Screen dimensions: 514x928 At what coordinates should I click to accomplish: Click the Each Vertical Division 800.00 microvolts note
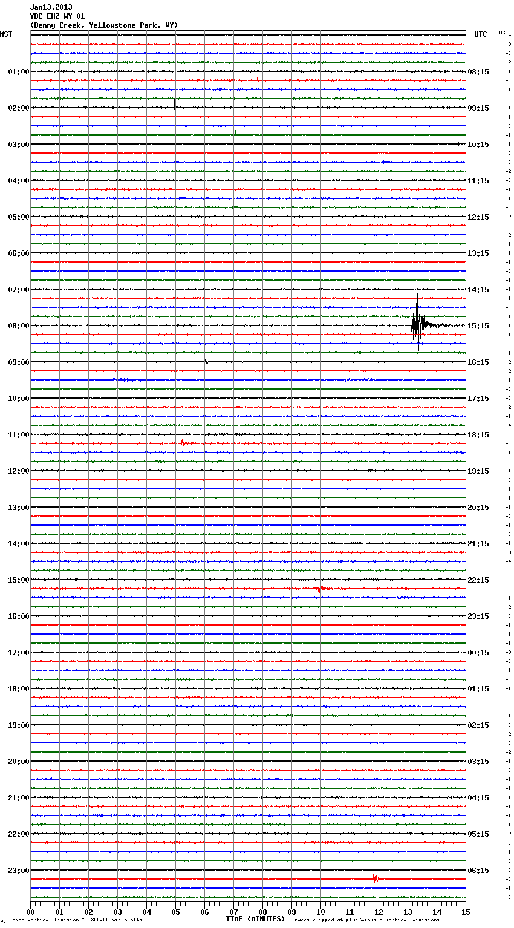(x=77, y=920)
